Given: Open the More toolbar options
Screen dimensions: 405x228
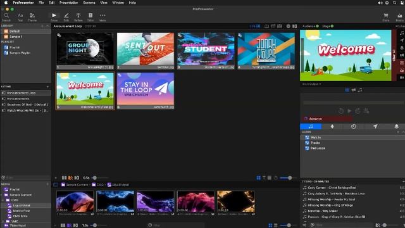Looking at the screenshot, I should tap(103, 17).
